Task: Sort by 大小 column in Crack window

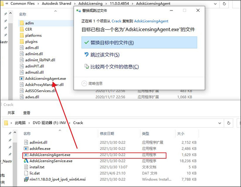Action: [181, 133]
